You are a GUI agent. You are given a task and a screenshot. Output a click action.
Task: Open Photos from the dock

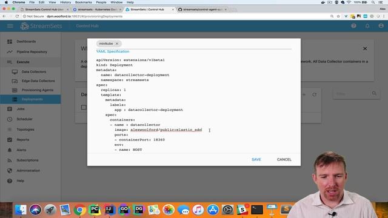169,210
